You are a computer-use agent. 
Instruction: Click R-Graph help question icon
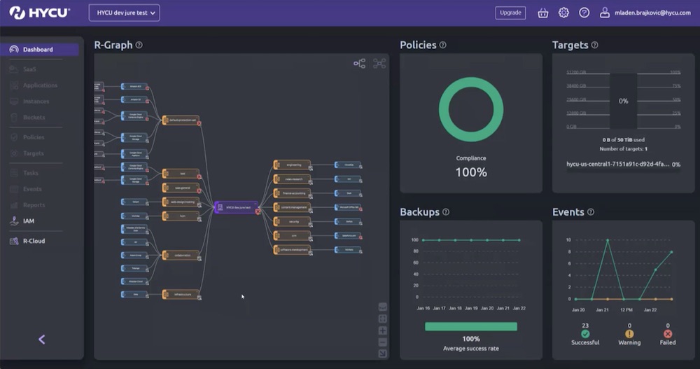(x=139, y=45)
